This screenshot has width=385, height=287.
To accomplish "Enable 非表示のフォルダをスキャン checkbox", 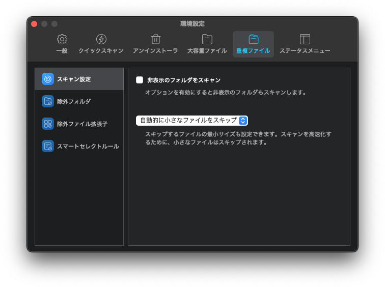I will click(x=140, y=80).
